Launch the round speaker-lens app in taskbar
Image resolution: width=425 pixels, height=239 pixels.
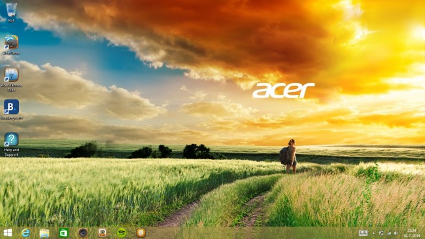click(83, 232)
